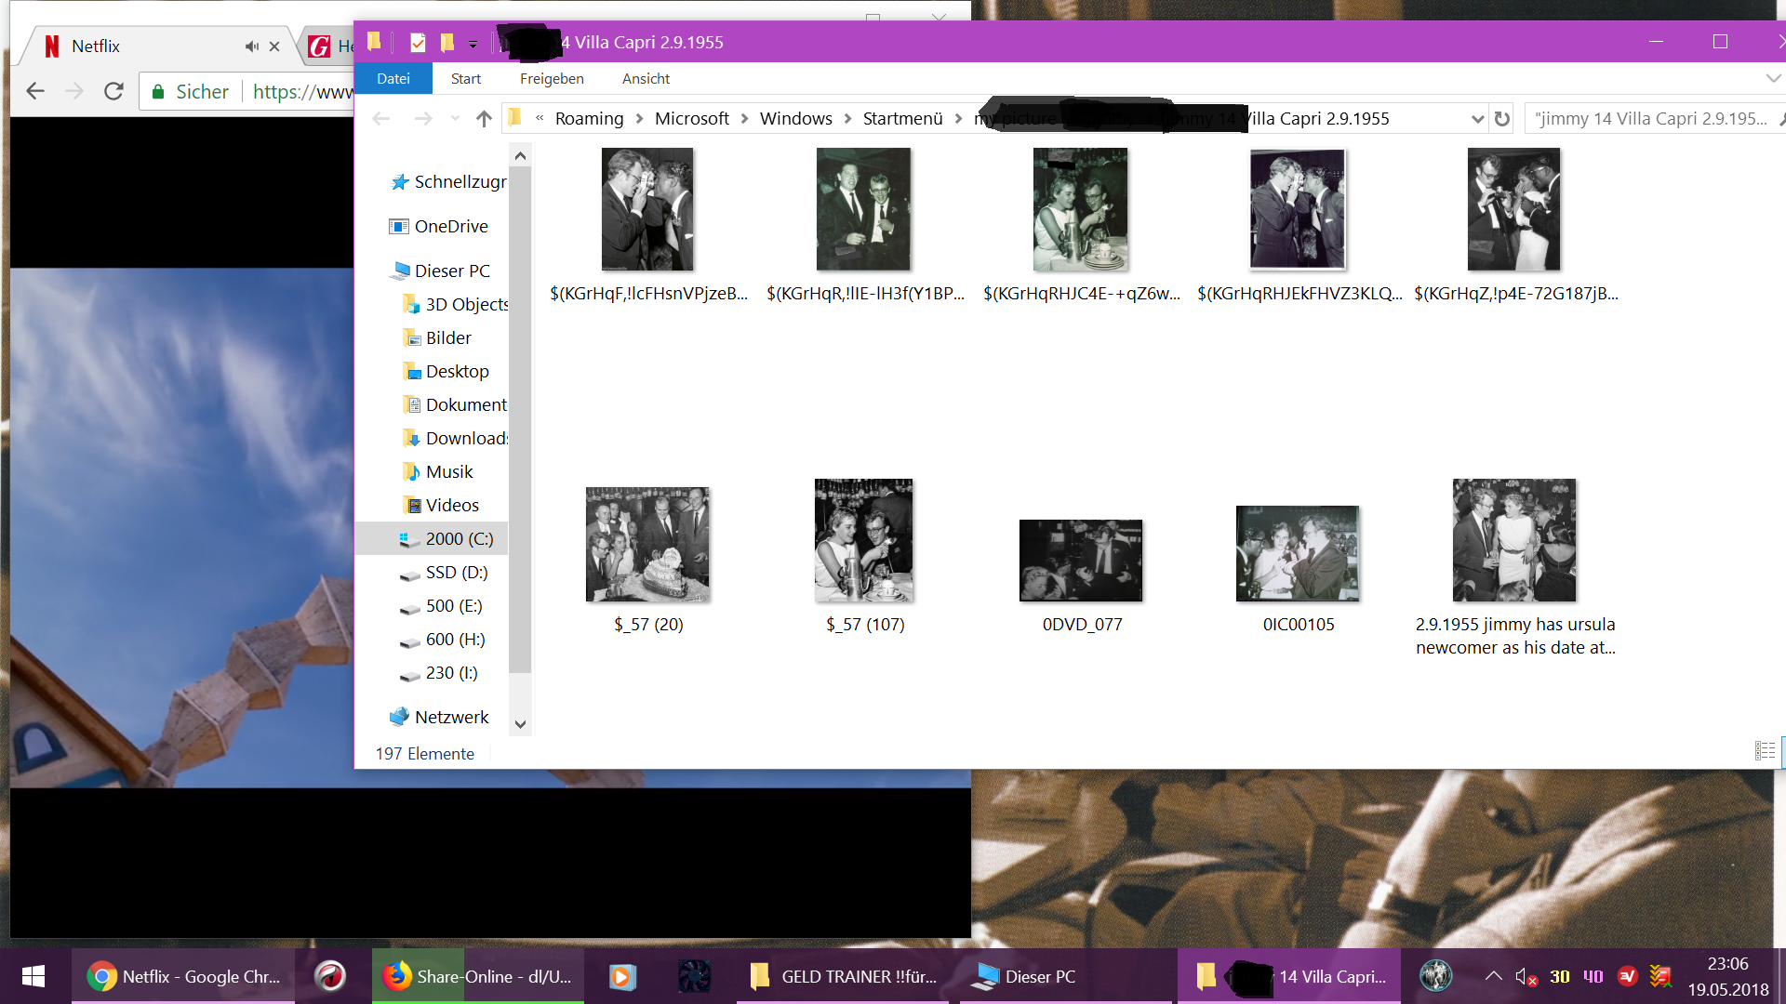Switch to details view icon in status bar

pyautogui.click(x=1764, y=751)
